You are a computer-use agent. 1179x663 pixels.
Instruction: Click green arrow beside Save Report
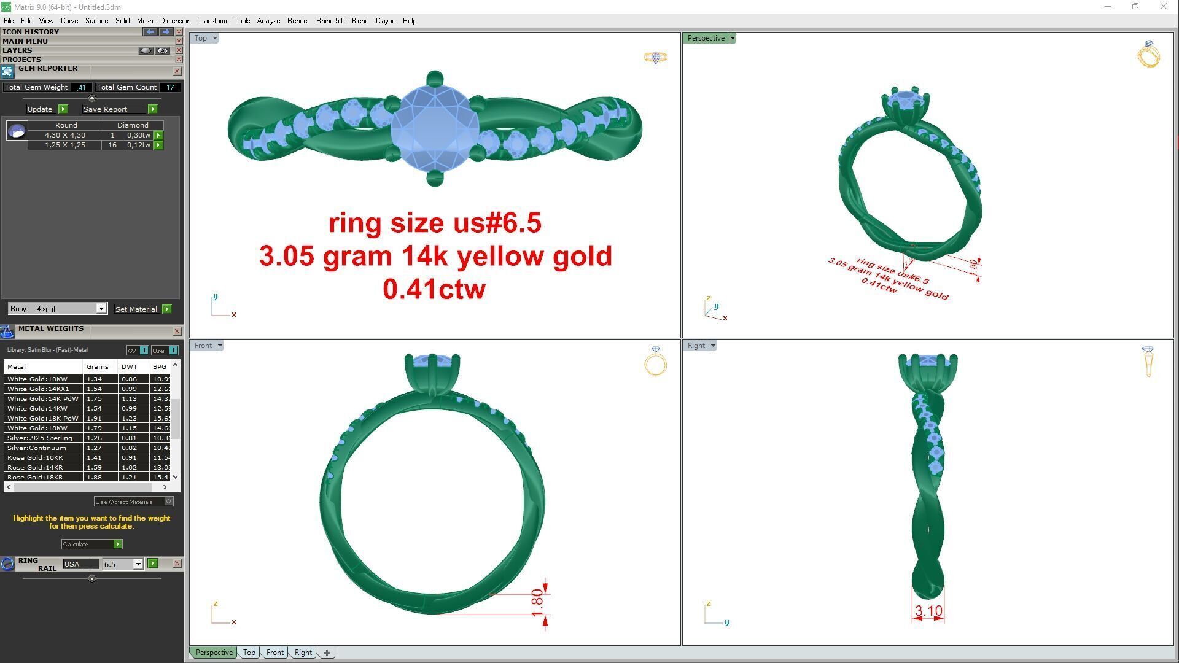click(x=152, y=109)
